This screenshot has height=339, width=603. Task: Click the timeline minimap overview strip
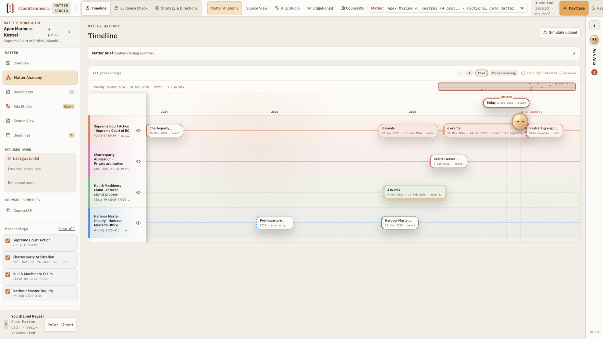coord(507,87)
